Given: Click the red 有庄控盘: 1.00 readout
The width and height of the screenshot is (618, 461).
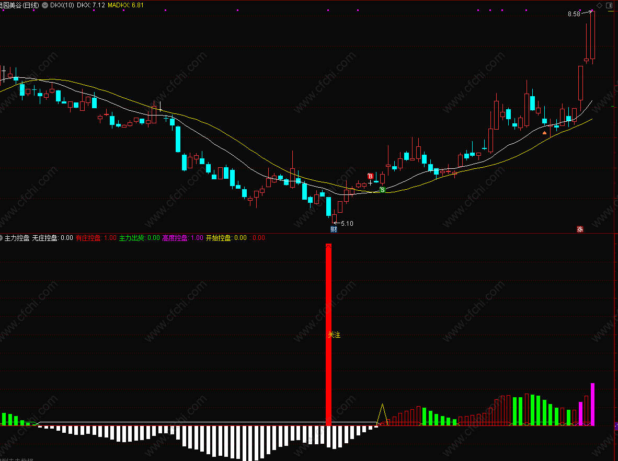Looking at the screenshot, I should coord(96,238).
